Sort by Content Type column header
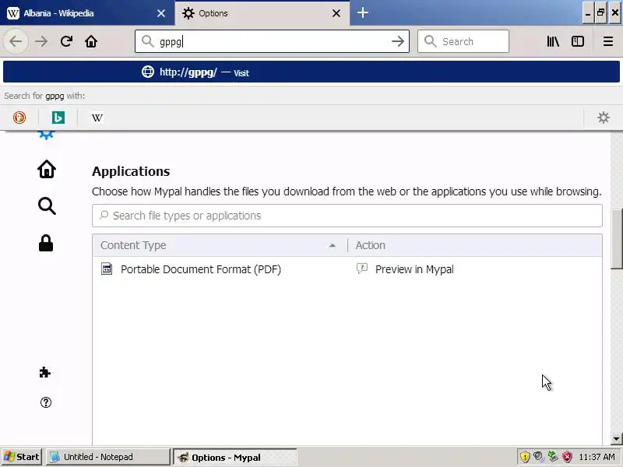 coord(220,245)
